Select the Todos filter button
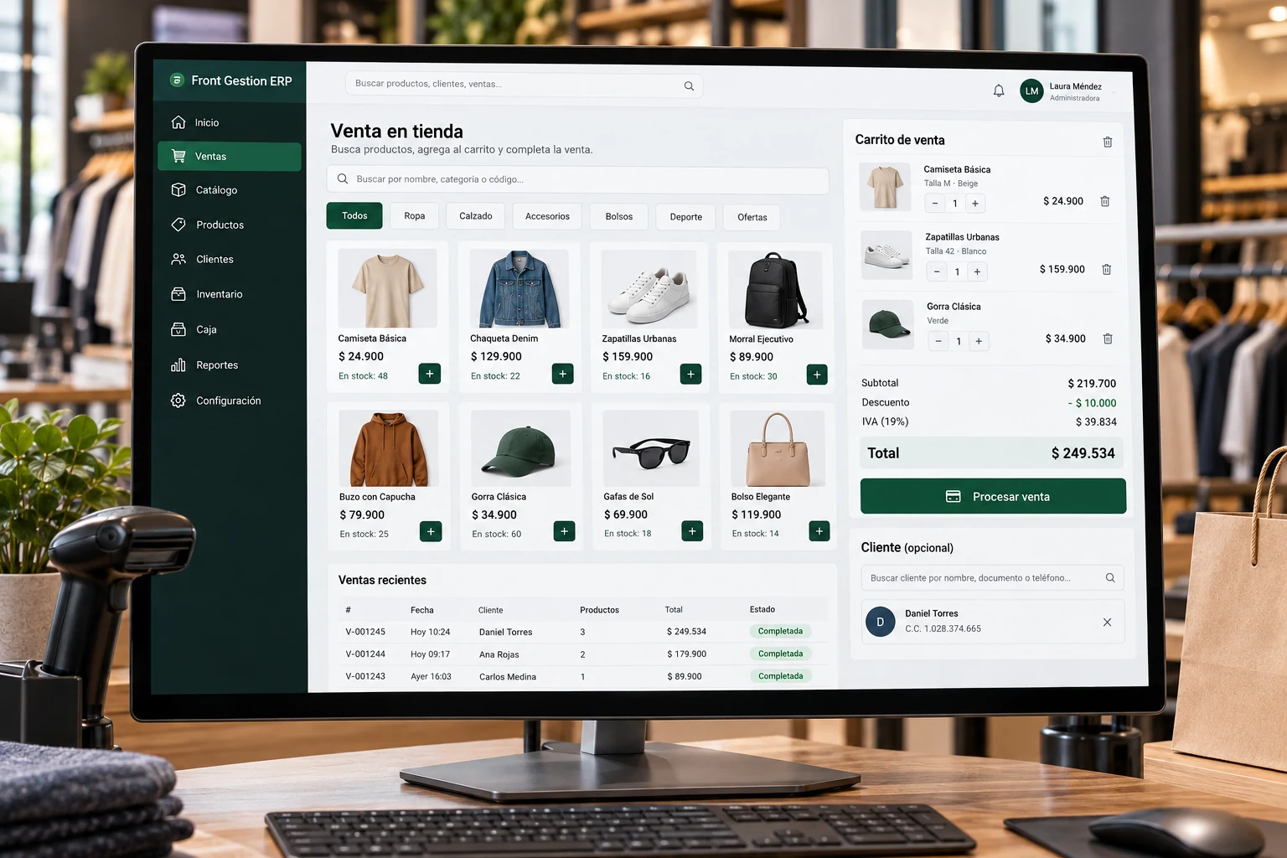Screen dimensions: 1287x858 pos(354,215)
